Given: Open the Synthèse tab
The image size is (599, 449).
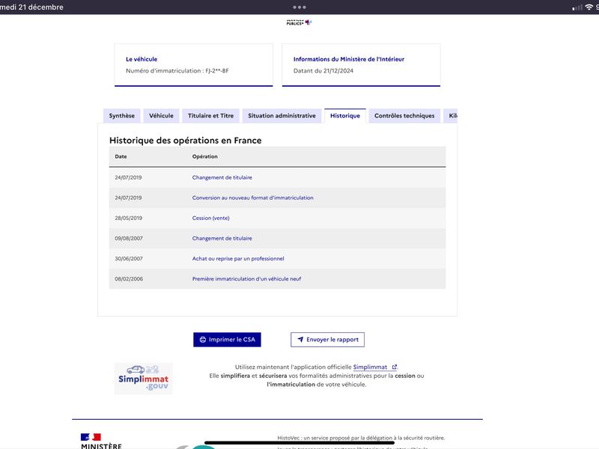Looking at the screenshot, I should tap(121, 116).
